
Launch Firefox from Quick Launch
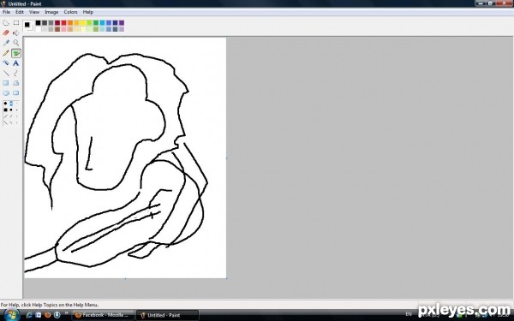point(47,315)
